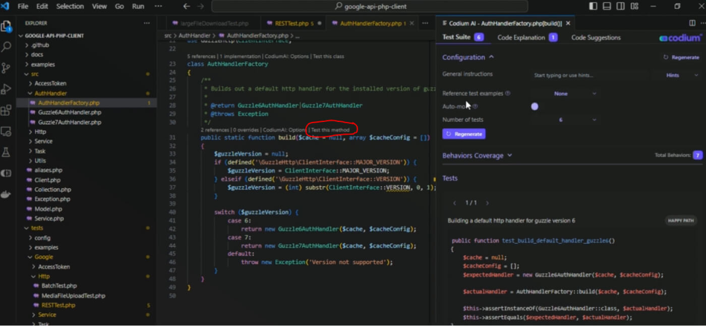Toggle the secondary side bar layout icon
This screenshot has width=706, height=326.
620,7
